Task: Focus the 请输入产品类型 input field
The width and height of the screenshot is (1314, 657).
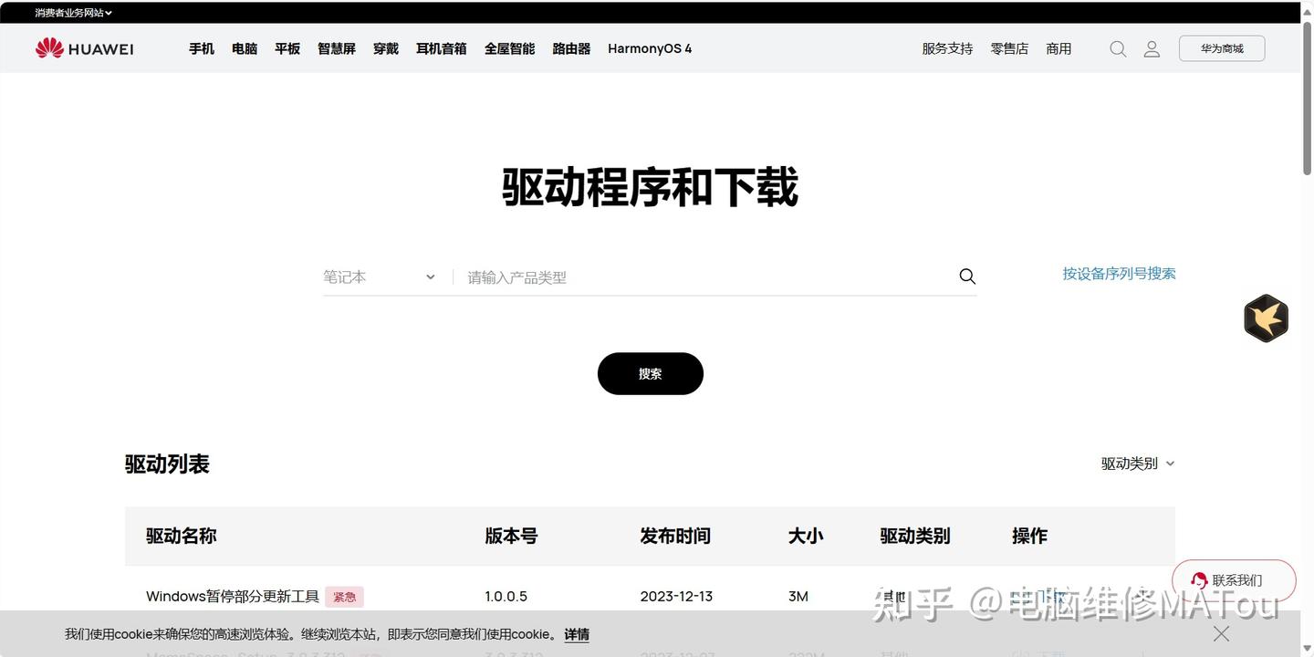Action: pos(707,277)
